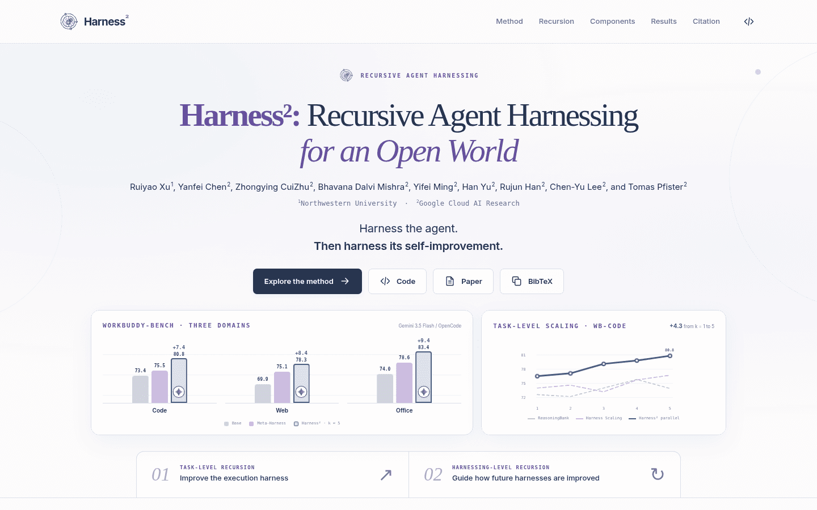
Task: Go to the Method nav section
Action: (x=509, y=22)
